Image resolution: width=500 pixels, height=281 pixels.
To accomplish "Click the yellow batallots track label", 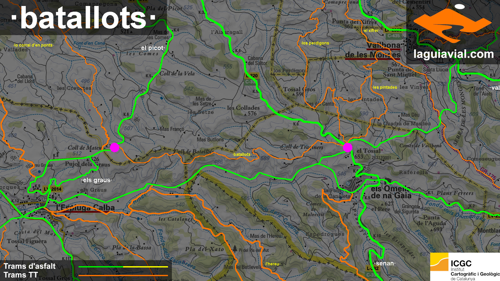I will click(242, 155).
